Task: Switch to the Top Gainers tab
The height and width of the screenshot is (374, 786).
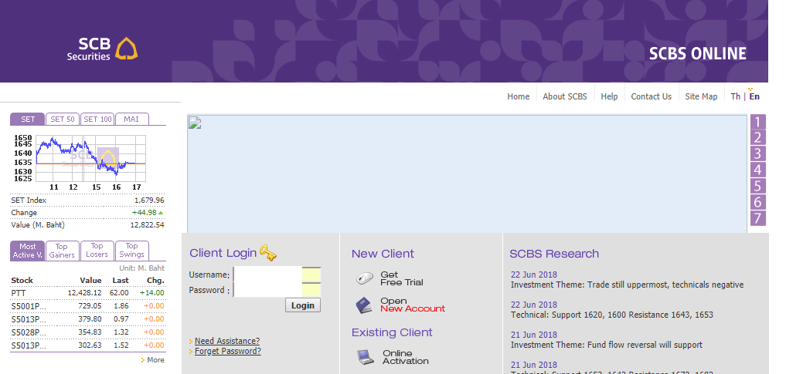Action: tap(62, 251)
